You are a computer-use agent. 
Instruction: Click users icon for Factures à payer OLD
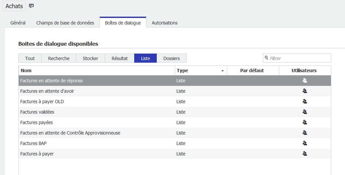[x=305, y=102]
